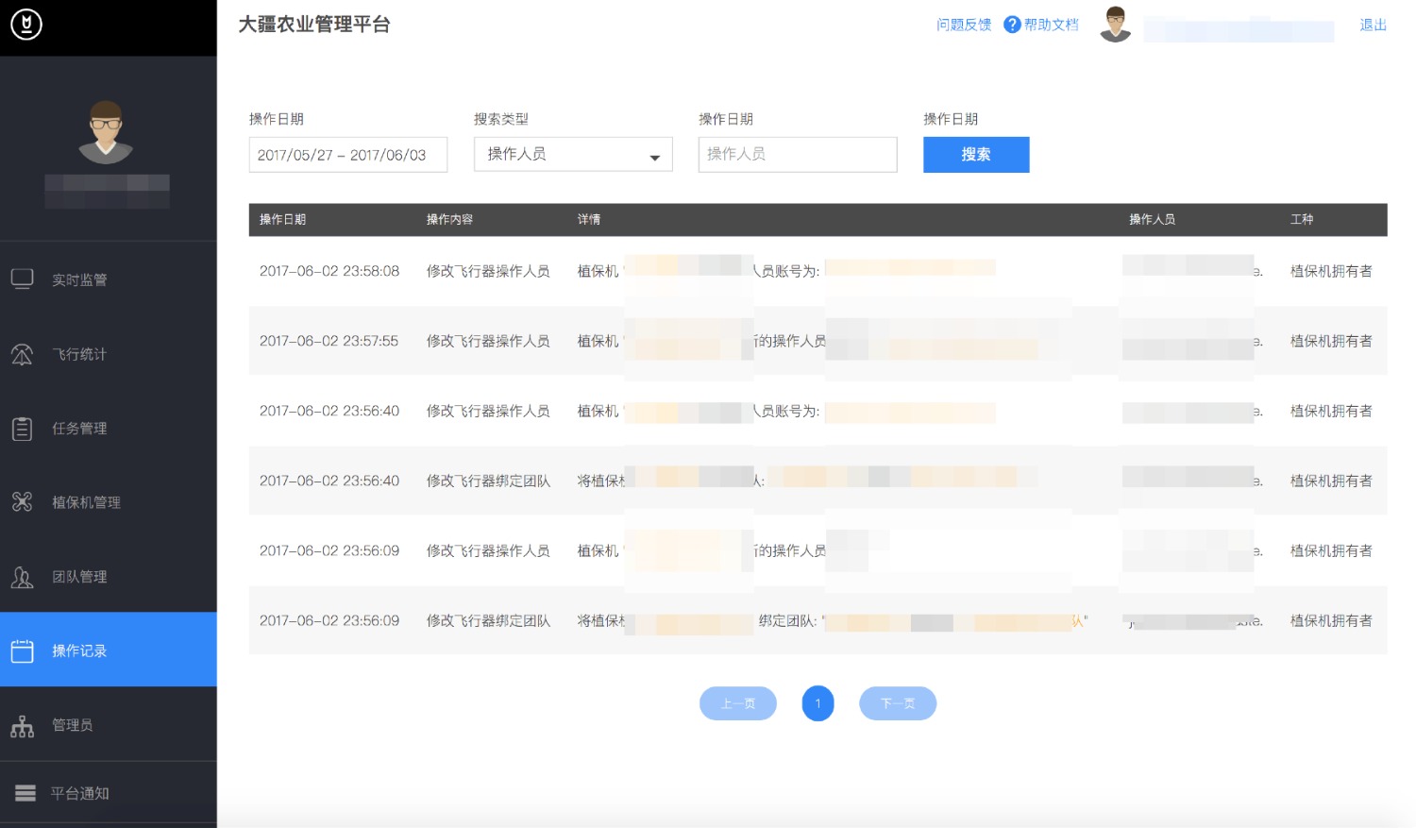Click the sidebar profile avatar
Screen dimensions: 1416x828
click(x=106, y=132)
